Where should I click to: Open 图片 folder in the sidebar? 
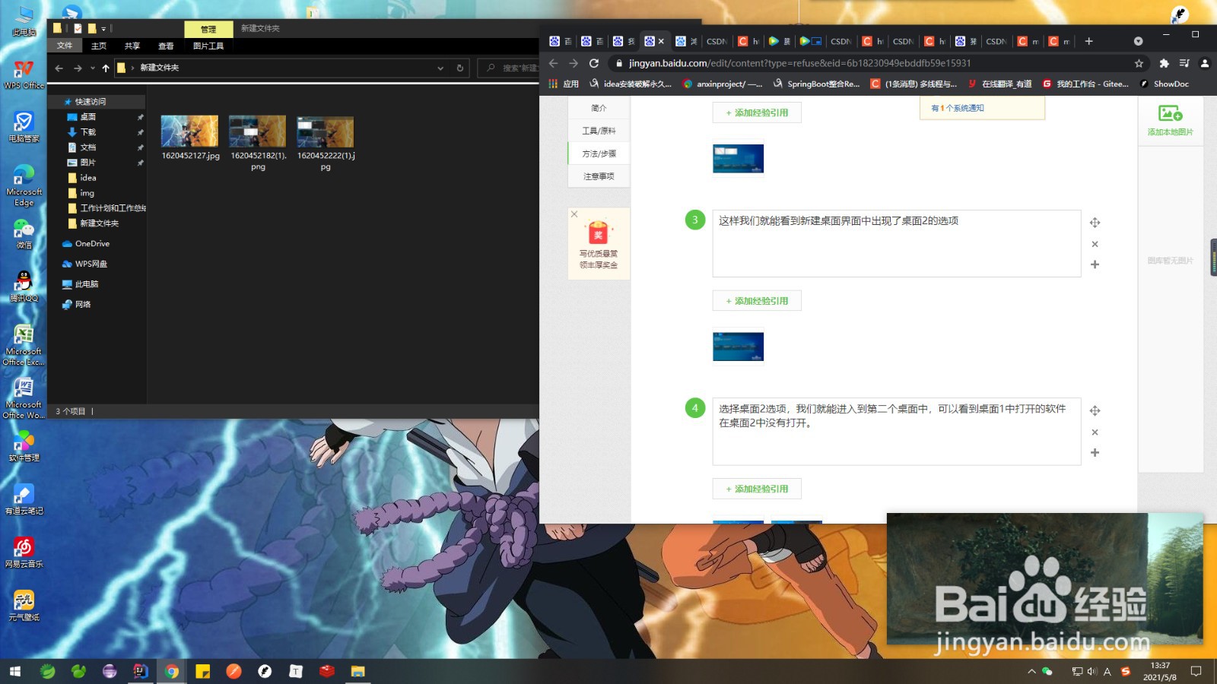88,163
